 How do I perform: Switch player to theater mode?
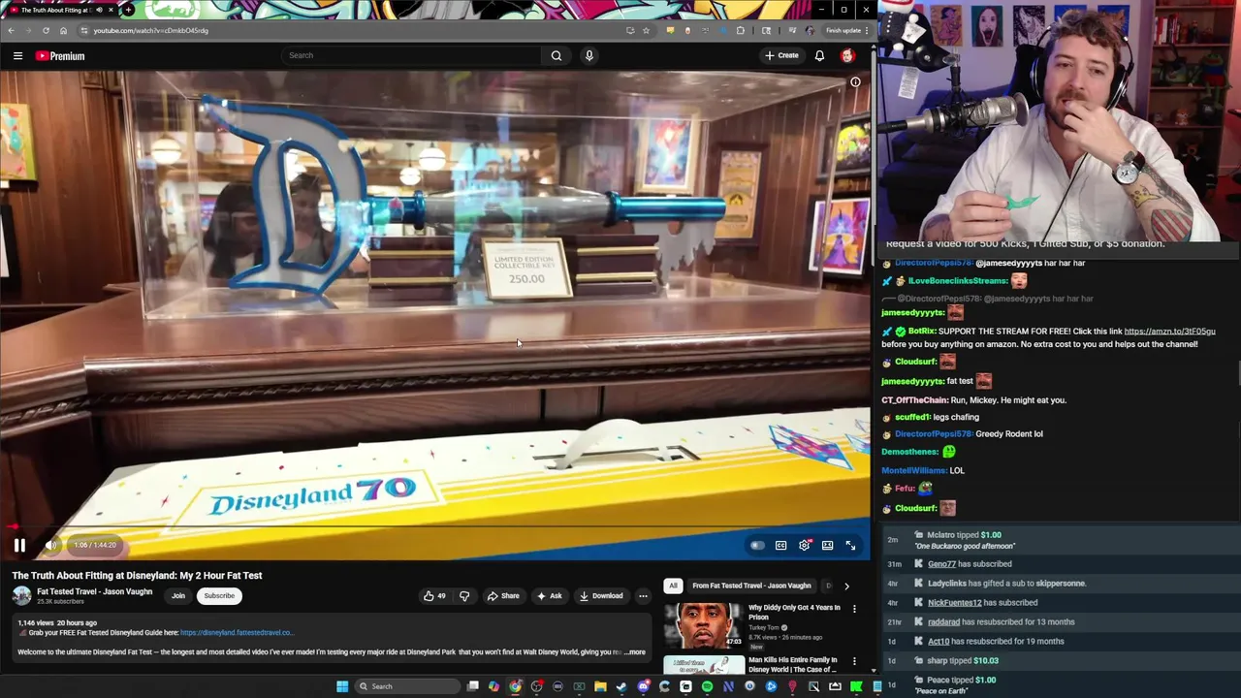pyautogui.click(x=827, y=545)
